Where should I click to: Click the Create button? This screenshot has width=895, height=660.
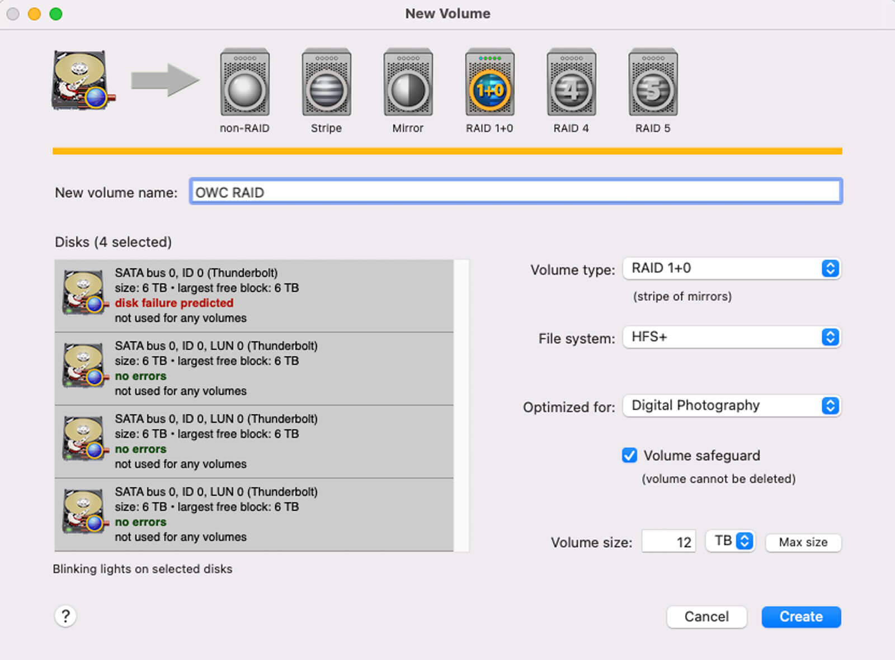[800, 616]
